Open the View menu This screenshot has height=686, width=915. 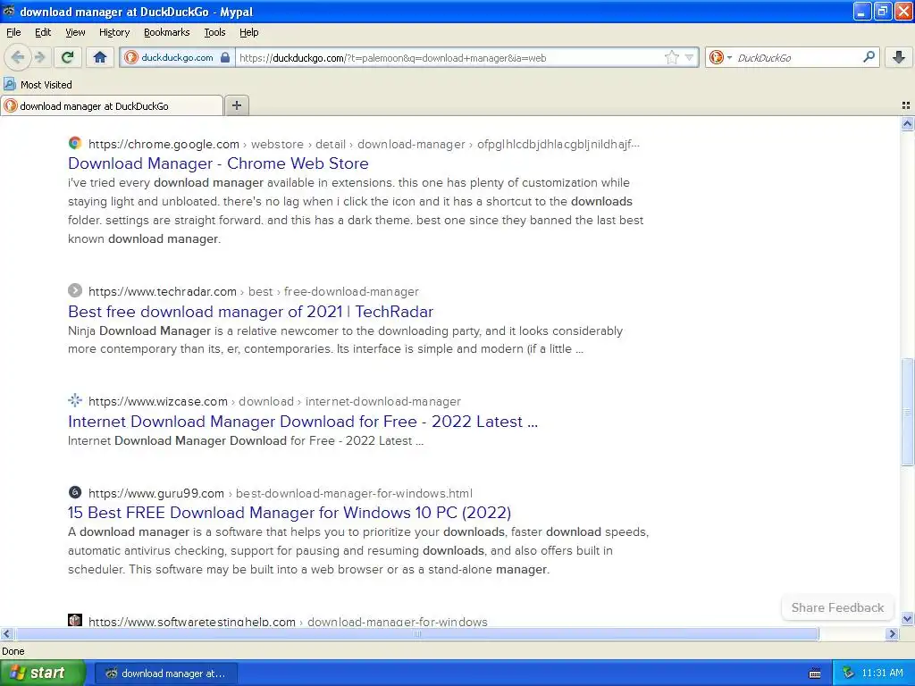(x=75, y=32)
